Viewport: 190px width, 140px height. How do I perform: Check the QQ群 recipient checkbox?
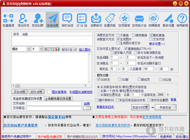click(x=120, y=79)
